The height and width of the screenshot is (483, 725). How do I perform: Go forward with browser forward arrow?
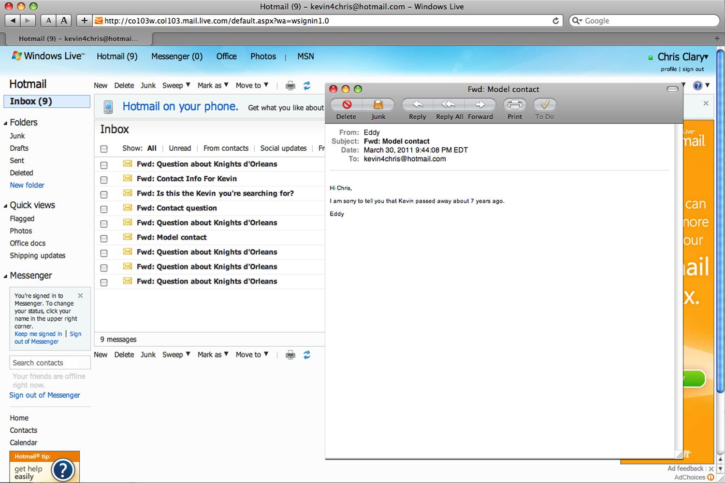[x=28, y=20]
